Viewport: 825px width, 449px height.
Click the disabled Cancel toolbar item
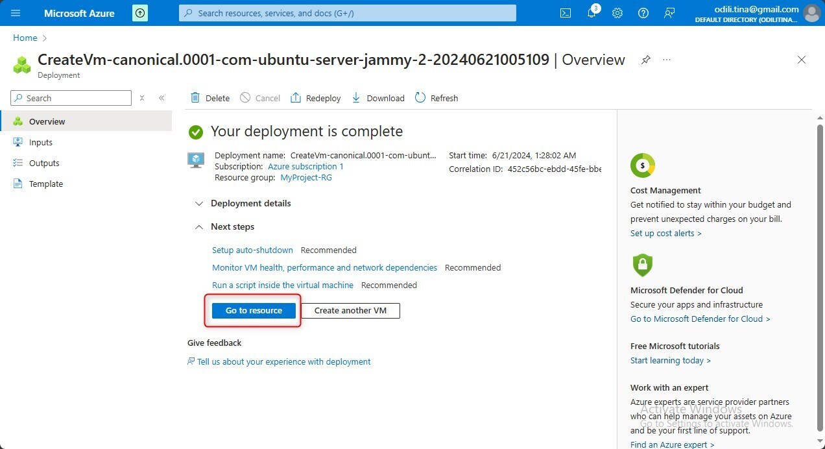[x=260, y=98]
